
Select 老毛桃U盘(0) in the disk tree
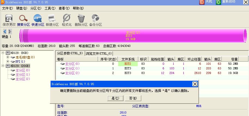pyautogui.click(x=25, y=57)
